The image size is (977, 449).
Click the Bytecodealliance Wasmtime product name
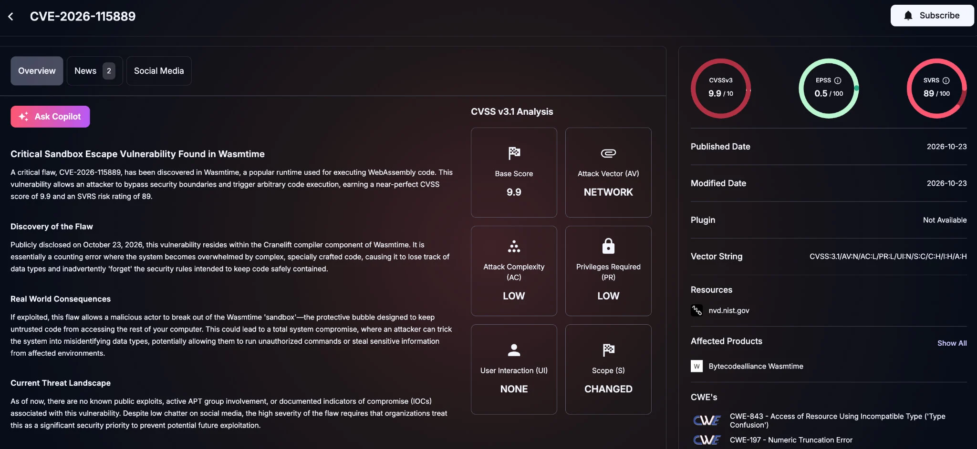[x=756, y=366]
